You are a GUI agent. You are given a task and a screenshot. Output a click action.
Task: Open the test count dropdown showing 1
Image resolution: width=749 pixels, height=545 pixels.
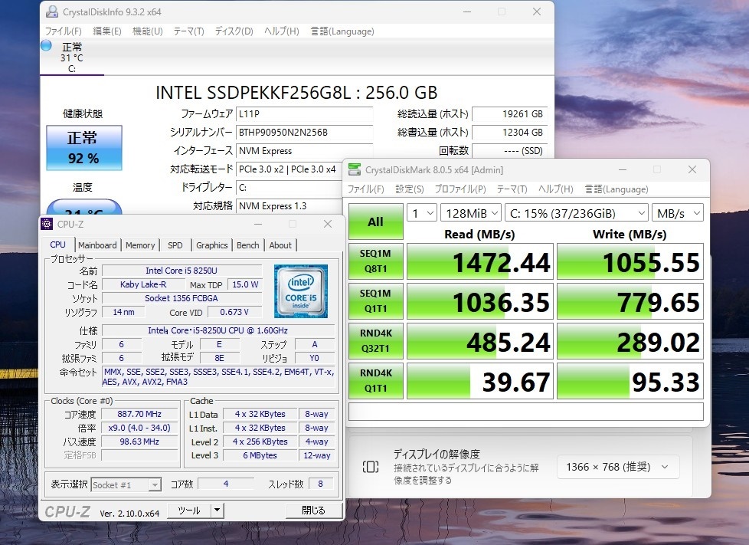(421, 212)
